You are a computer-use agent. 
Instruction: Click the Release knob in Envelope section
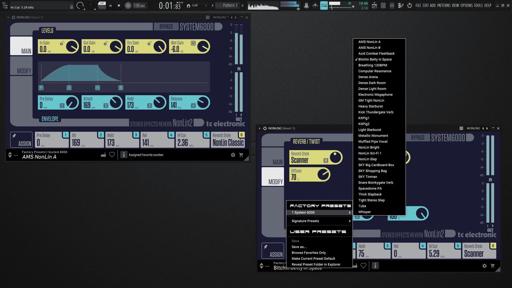point(203,102)
